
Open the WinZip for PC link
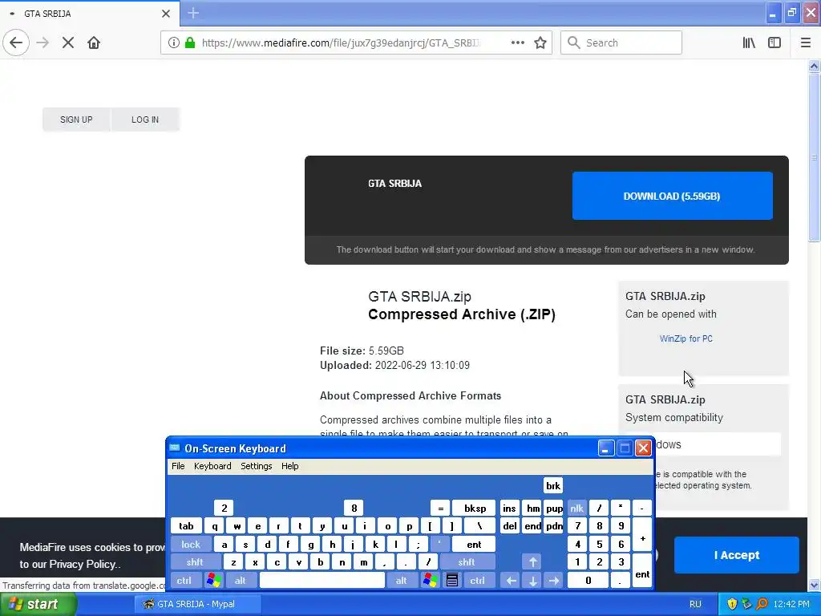pyautogui.click(x=686, y=338)
